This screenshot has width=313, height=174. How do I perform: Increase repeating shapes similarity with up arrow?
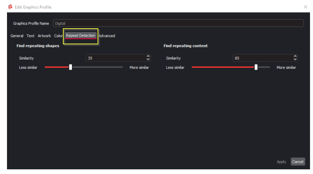click(148, 56)
